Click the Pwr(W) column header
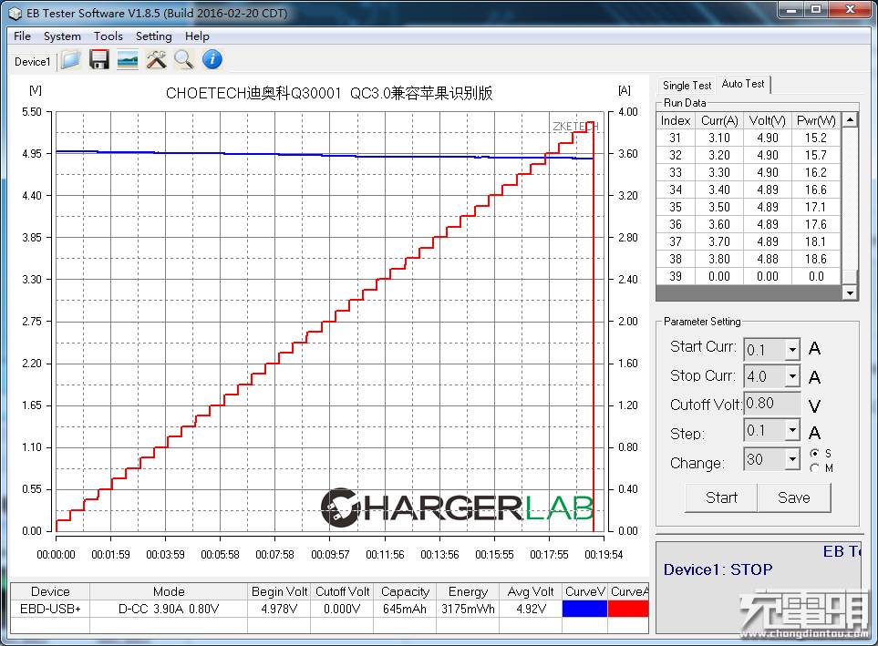This screenshot has height=646, width=878. (816, 121)
